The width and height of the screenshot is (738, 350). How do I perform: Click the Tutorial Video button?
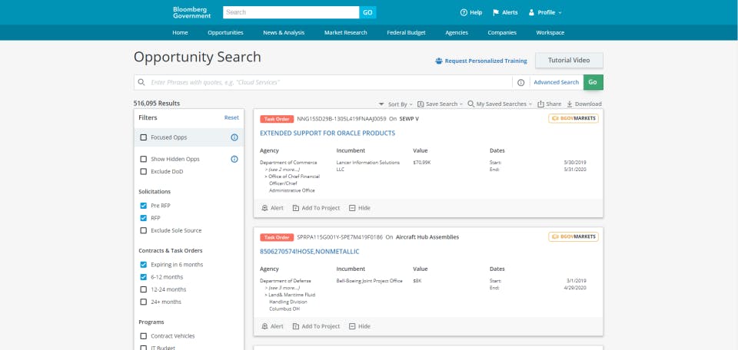pyautogui.click(x=569, y=61)
